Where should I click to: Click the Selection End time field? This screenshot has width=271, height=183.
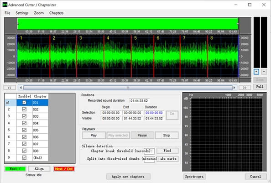click(133, 113)
